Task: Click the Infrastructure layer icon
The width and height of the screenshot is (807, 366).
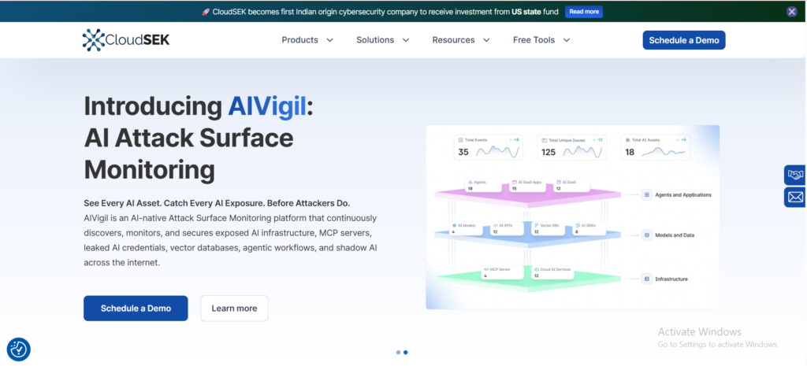Action: [646, 279]
